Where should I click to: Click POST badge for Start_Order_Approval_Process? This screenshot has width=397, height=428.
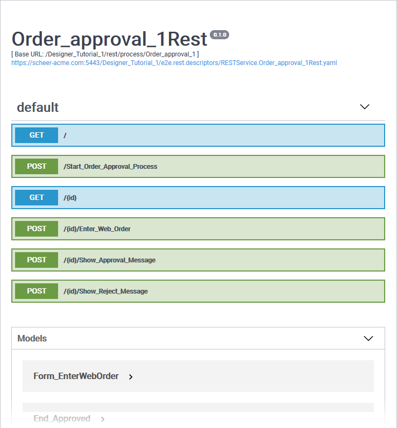[37, 166]
